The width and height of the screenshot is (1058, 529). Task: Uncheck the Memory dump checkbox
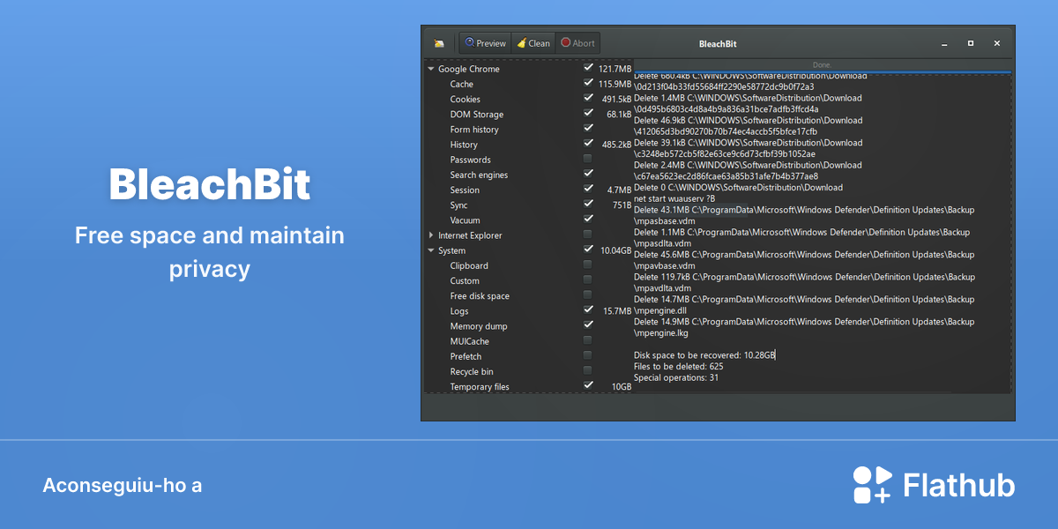point(588,324)
